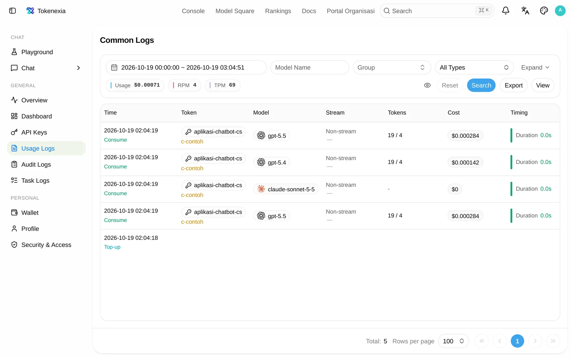This screenshot has width=571, height=357.
Task: Go to page 1 of results
Action: (x=517, y=341)
